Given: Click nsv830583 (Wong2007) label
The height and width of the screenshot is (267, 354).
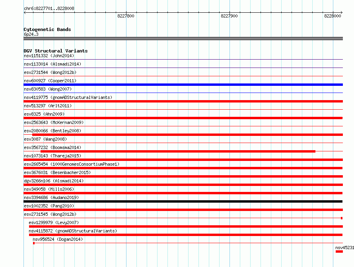Looking at the screenshot, I should [48, 89].
